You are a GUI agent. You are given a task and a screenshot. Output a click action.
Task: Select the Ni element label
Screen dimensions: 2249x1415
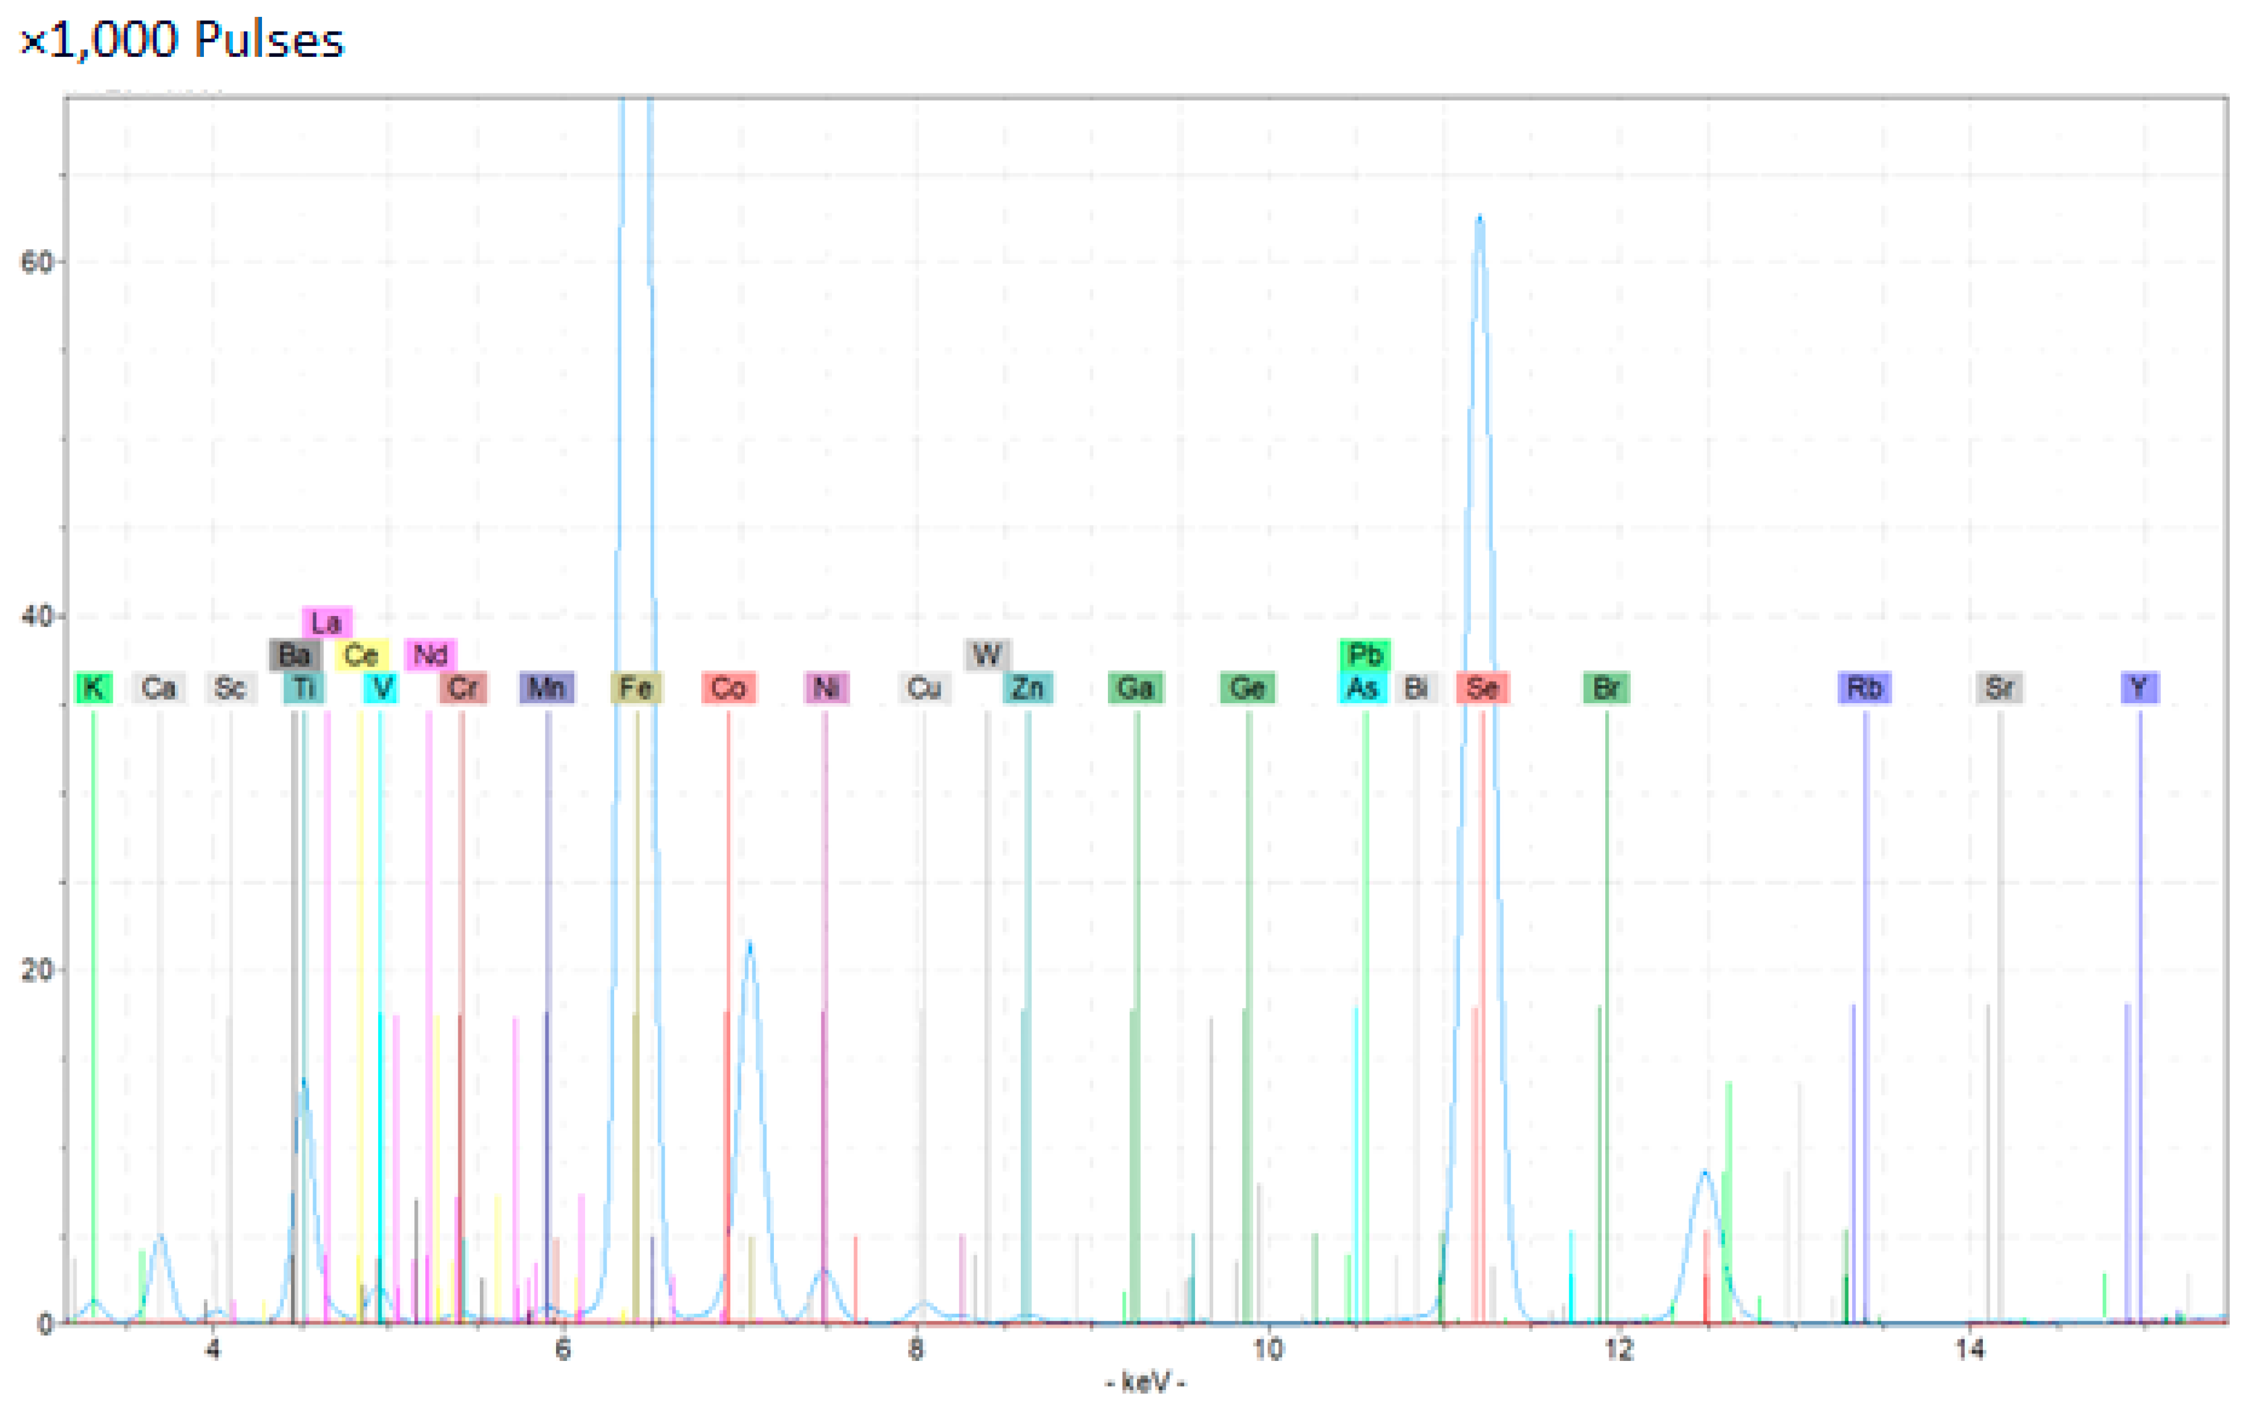(x=827, y=689)
